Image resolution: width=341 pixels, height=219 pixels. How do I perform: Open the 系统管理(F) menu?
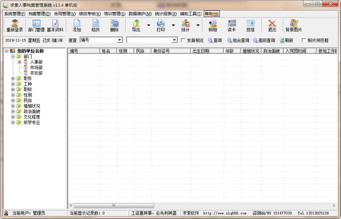(x=15, y=14)
